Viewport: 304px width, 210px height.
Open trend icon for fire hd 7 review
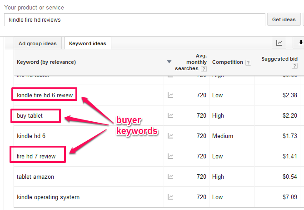pyautogui.click(x=170, y=156)
